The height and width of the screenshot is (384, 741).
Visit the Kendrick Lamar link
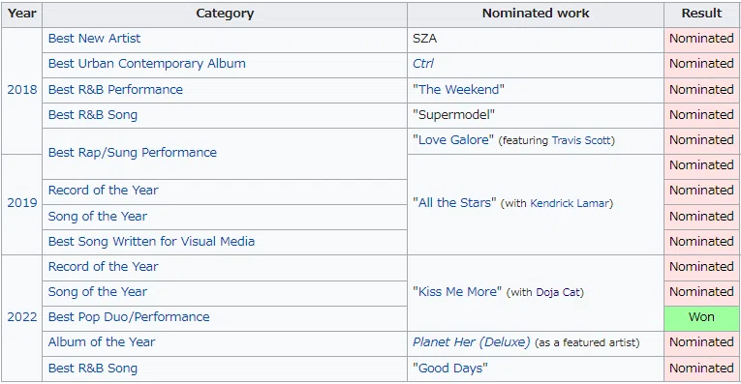[570, 203]
